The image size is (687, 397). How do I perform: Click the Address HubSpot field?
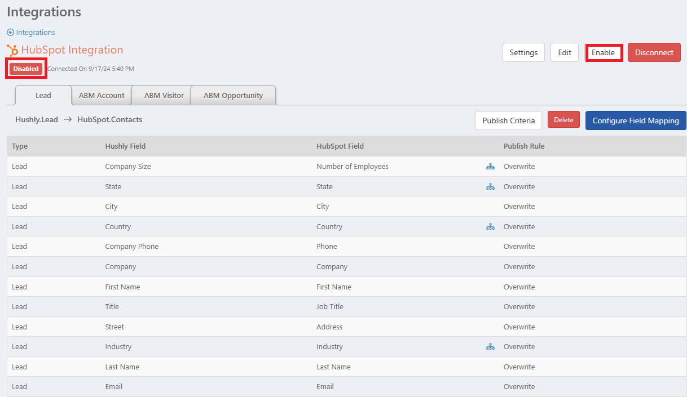pos(329,327)
